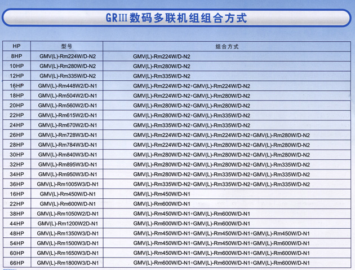Screen dimensions: 355x270
Task: Click model GMV(L)-Rm1500W3/D-N1
Action: tap(68, 243)
